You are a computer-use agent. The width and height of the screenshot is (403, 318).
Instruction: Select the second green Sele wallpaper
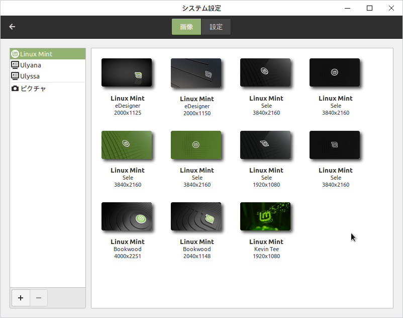(196, 145)
